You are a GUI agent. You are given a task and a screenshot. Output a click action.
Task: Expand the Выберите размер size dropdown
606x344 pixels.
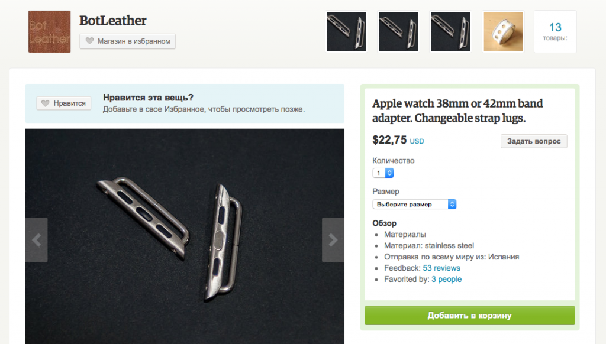coord(414,205)
